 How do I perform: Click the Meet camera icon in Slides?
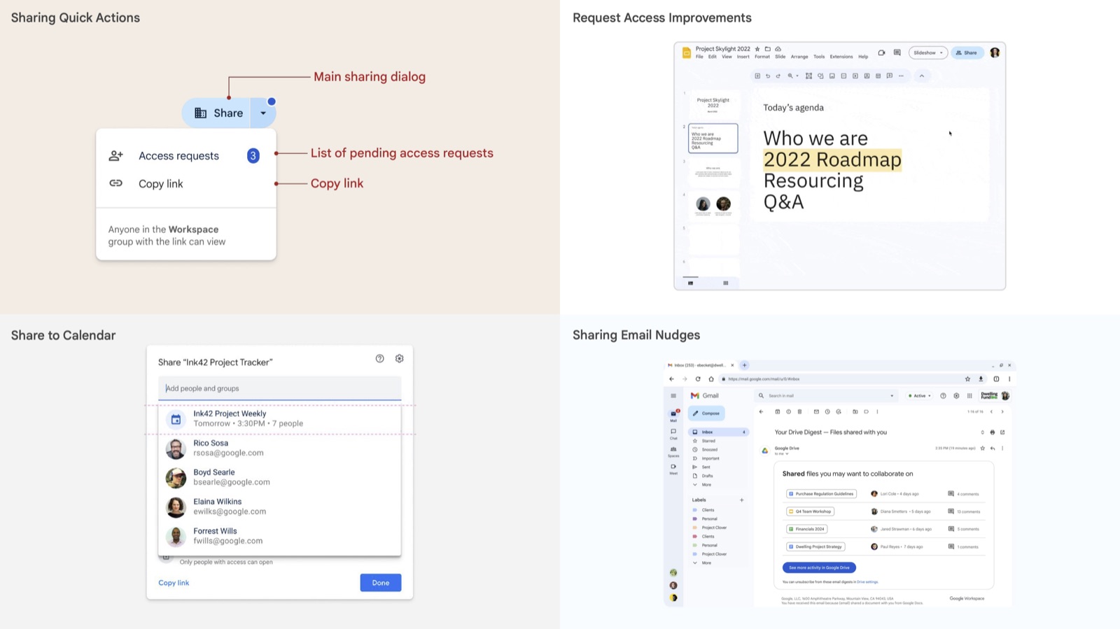[x=881, y=52]
